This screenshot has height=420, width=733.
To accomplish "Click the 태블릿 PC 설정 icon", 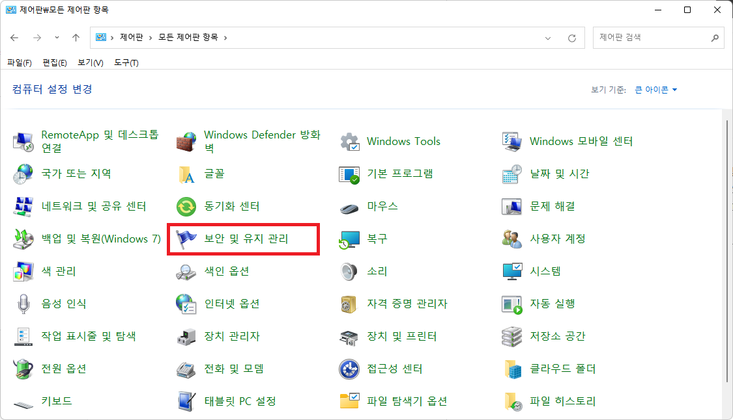I will [186, 401].
